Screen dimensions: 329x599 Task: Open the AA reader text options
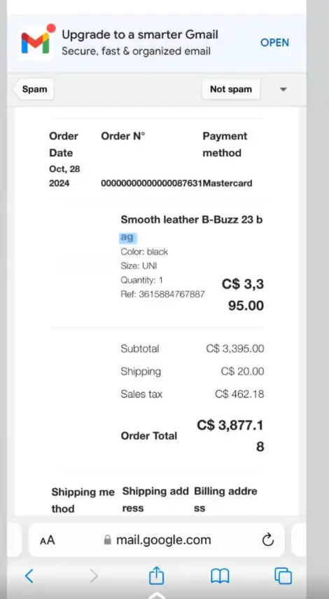pos(48,540)
